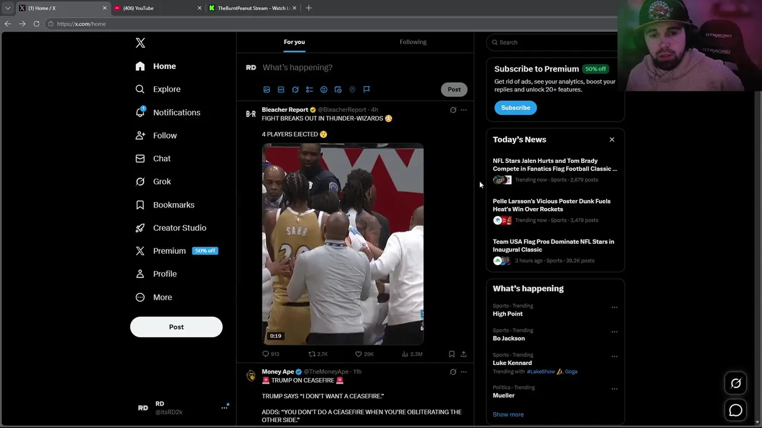Open Premium in the sidebar
This screenshot has width=762, height=428.
coord(177,251)
